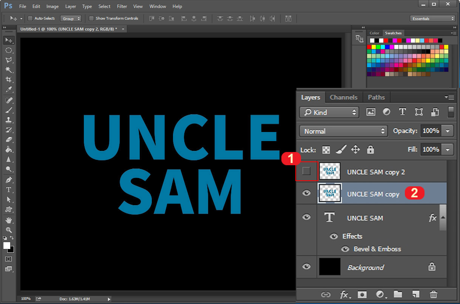Hide the UNCLE SAM copy layer
Image resolution: width=460 pixels, height=304 pixels.
pyautogui.click(x=306, y=193)
